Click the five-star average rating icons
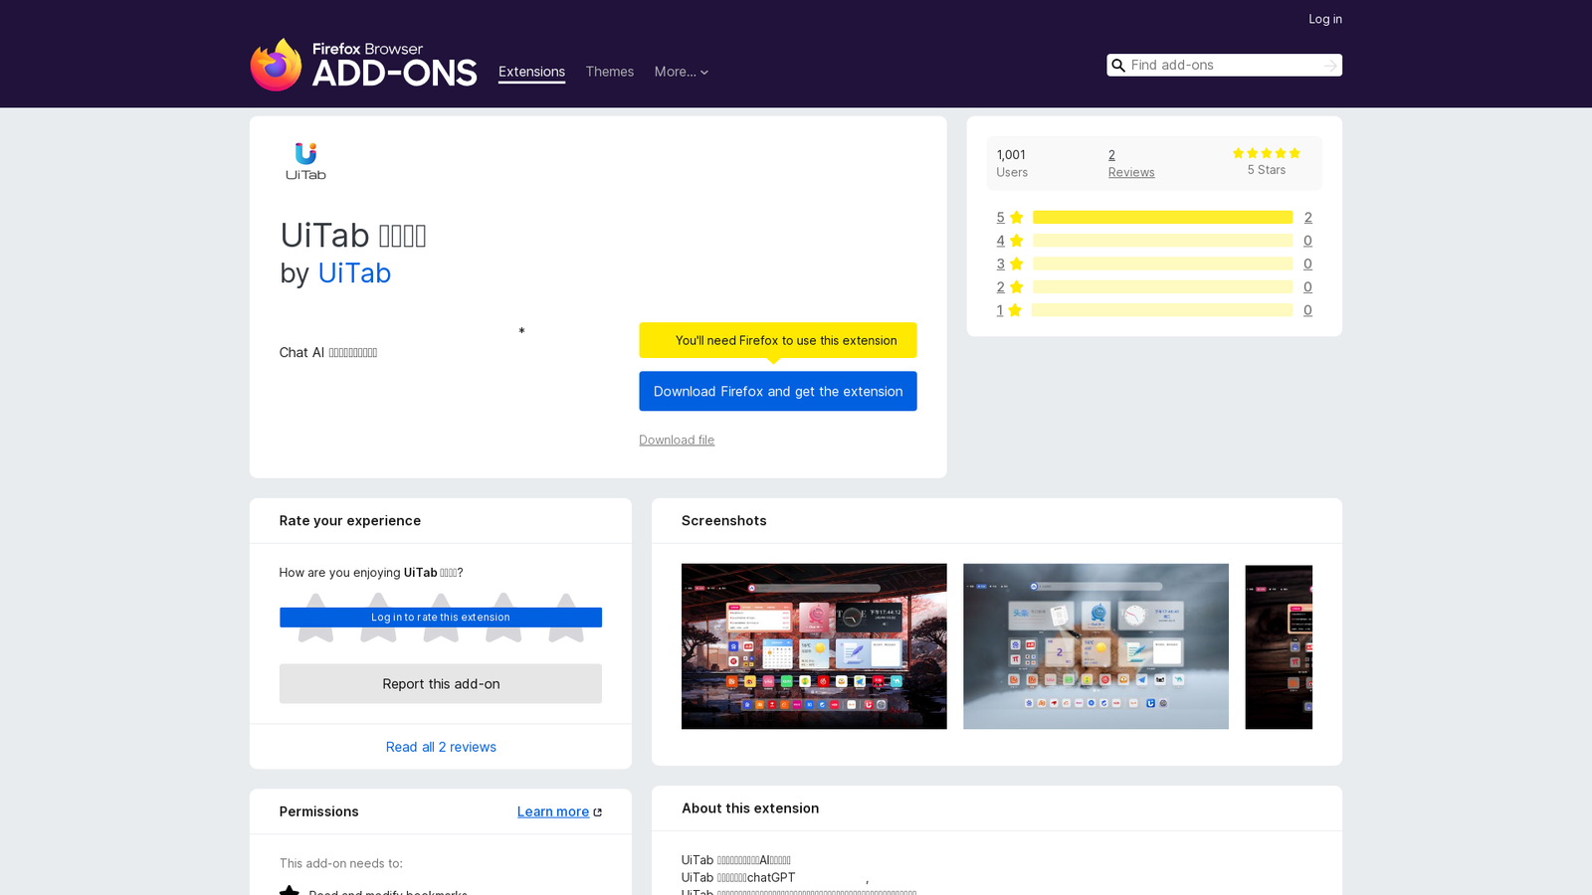The width and height of the screenshot is (1592, 895). (x=1267, y=153)
